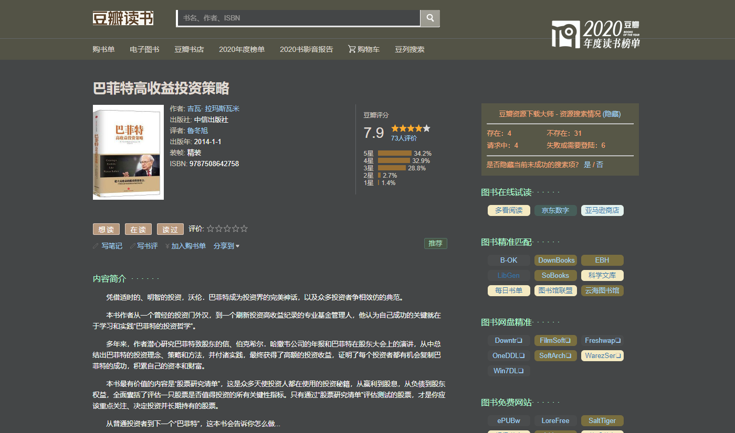Open LoreFree free book site
The width and height of the screenshot is (735, 433).
click(x=555, y=420)
